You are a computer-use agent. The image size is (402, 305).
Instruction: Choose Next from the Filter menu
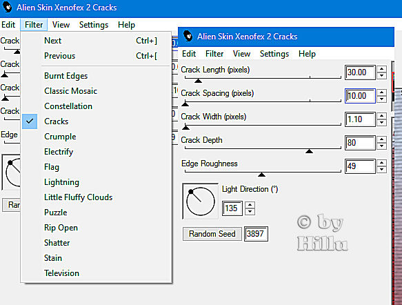pos(97,41)
